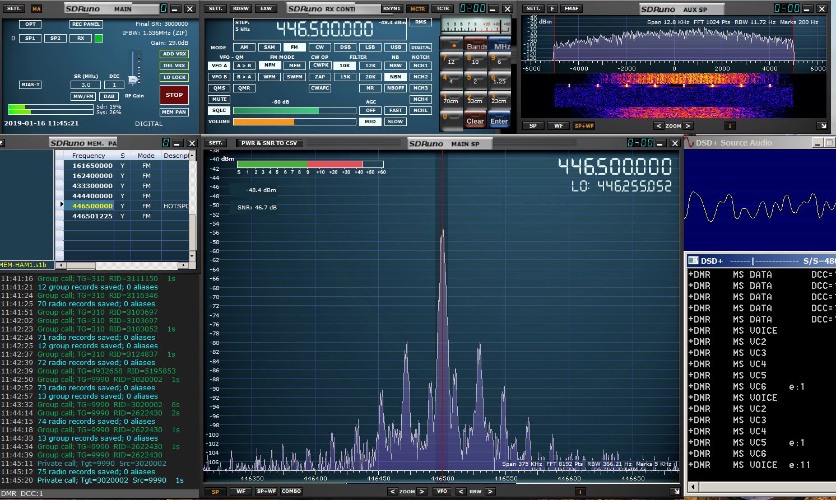
Task: Increase RBW with right arrow
Action: point(490,491)
